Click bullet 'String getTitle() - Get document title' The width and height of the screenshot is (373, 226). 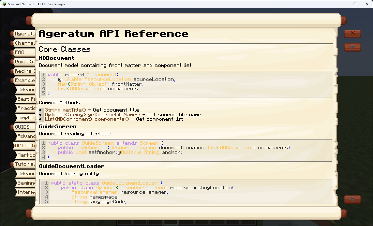92,110
